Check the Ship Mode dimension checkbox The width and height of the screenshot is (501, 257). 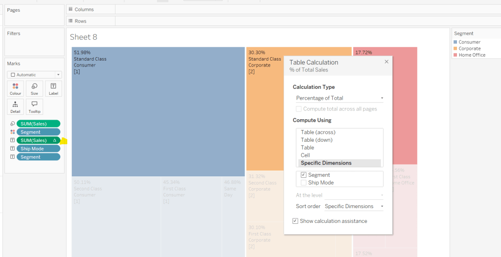[303, 183]
